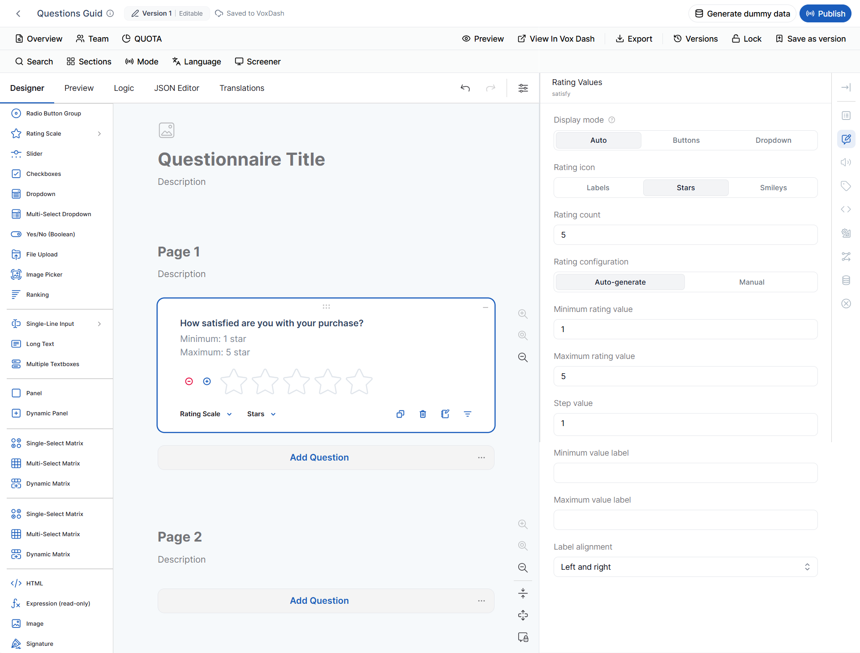Image resolution: width=860 pixels, height=653 pixels.
Task: Open the QUOTA menu item
Action: click(x=142, y=38)
